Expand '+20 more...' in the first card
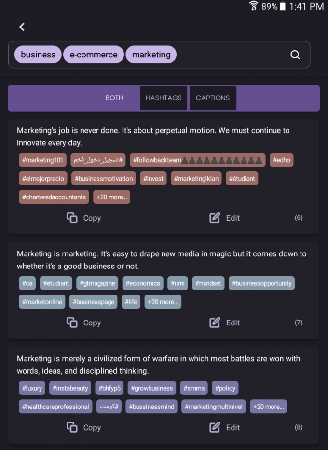The height and width of the screenshot is (450, 328). (111, 197)
